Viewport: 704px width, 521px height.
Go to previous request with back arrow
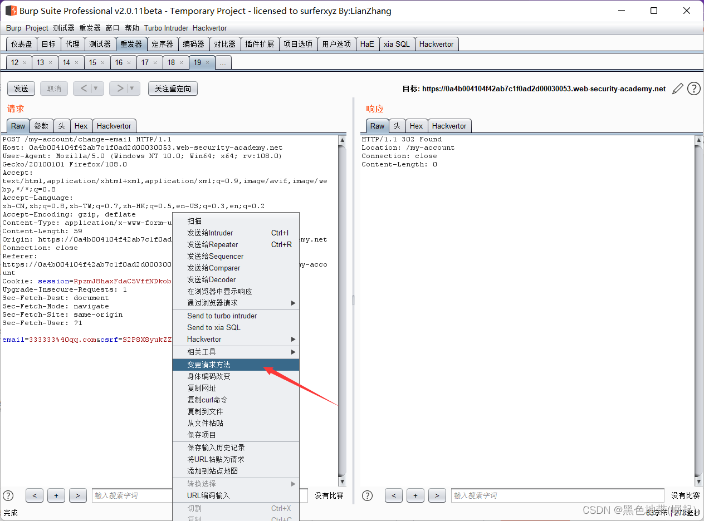tap(83, 89)
